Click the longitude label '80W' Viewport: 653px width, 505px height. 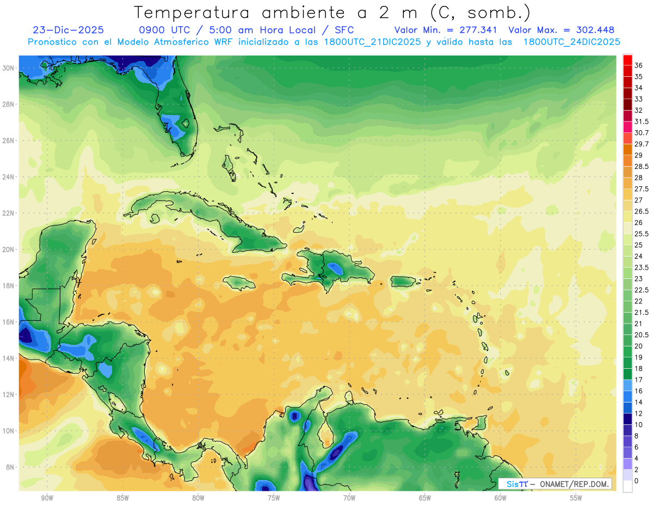tap(198, 497)
